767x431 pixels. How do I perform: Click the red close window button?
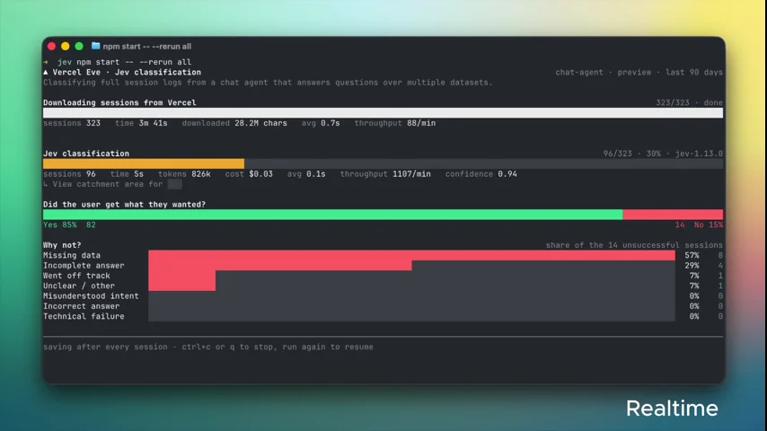pyautogui.click(x=52, y=47)
